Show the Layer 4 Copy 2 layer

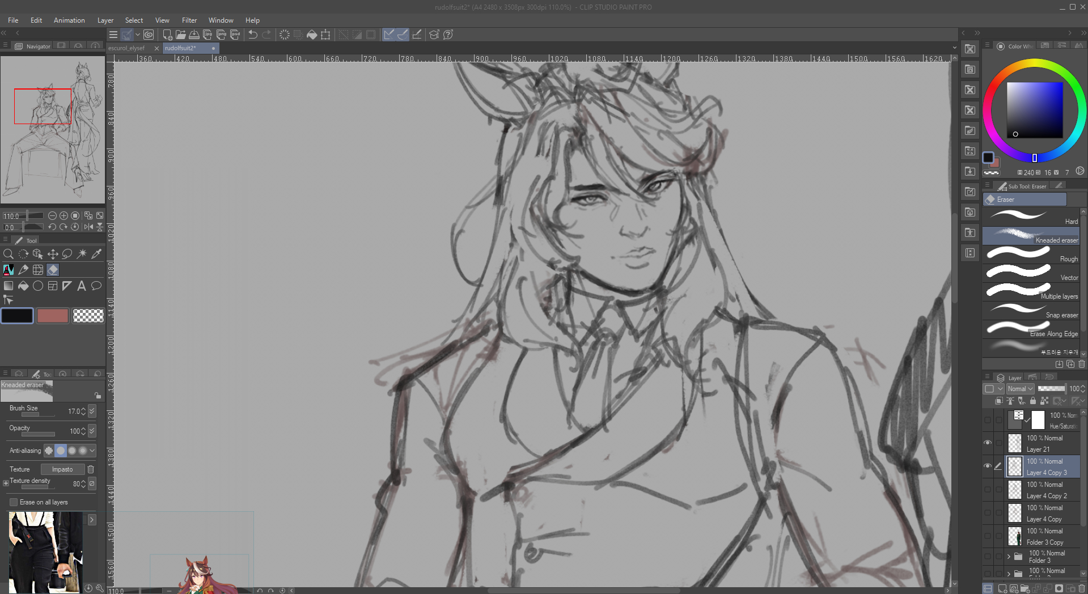[988, 489]
